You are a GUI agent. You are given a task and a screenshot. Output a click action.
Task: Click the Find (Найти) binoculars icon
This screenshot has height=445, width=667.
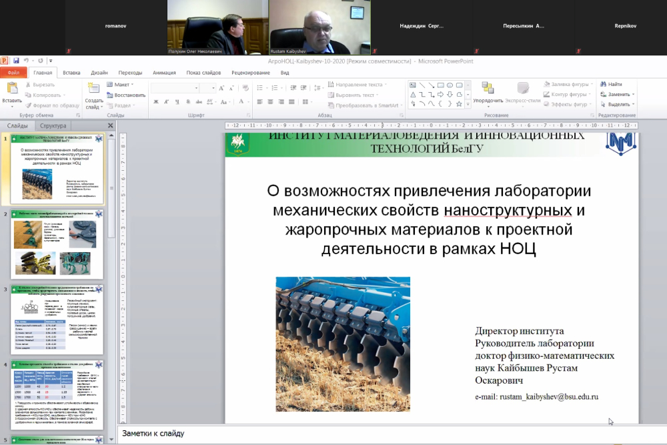pyautogui.click(x=603, y=85)
